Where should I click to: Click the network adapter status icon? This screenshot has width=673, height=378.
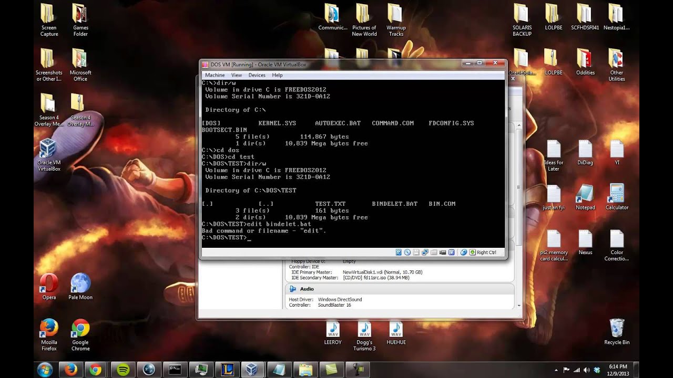425,253
